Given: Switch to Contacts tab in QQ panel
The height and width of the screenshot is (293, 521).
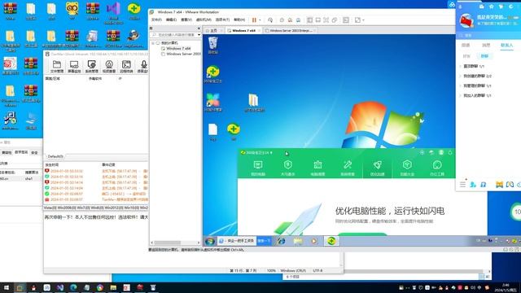Looking at the screenshot, I should pos(506,46).
